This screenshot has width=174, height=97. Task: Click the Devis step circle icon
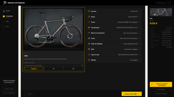[4, 27]
